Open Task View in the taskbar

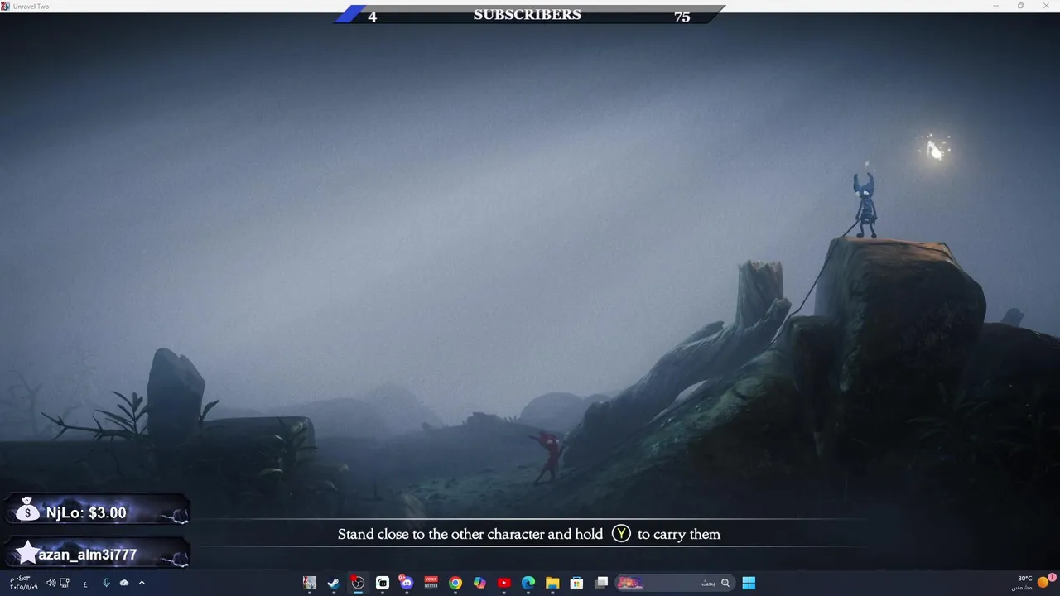[601, 583]
